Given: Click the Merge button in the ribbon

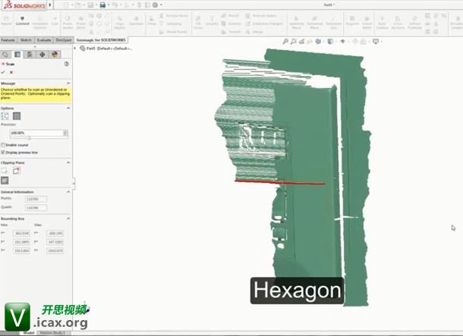Looking at the screenshot, I should coord(254,32).
